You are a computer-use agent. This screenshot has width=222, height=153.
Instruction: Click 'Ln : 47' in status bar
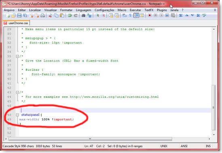pyautogui.click(x=89, y=146)
